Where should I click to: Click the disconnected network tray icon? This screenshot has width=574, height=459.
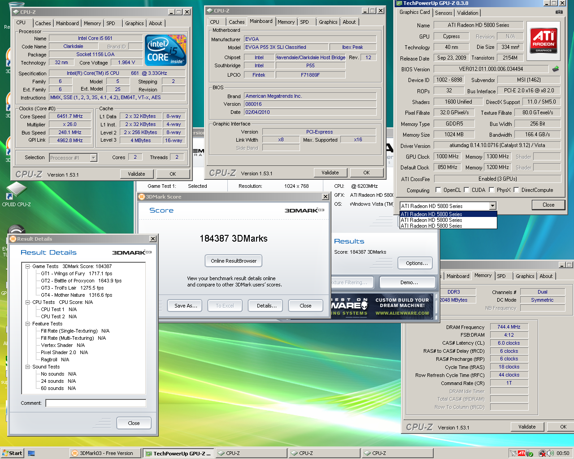pos(542,453)
